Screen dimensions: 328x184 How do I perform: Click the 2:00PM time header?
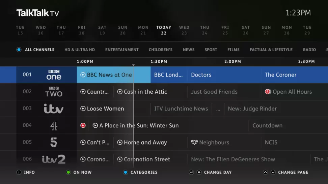(233, 62)
